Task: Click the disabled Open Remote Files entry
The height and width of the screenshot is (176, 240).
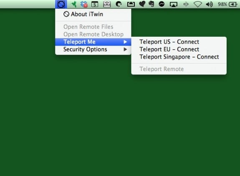Action: [x=93, y=27]
